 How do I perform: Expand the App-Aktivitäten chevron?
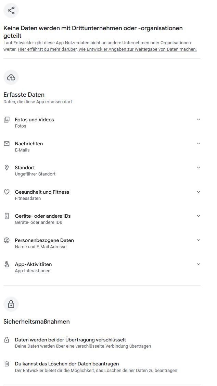tap(198, 264)
